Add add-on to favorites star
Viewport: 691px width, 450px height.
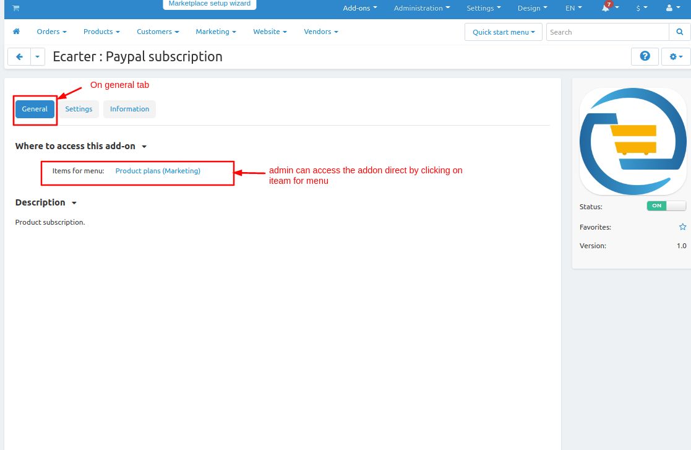tap(682, 227)
